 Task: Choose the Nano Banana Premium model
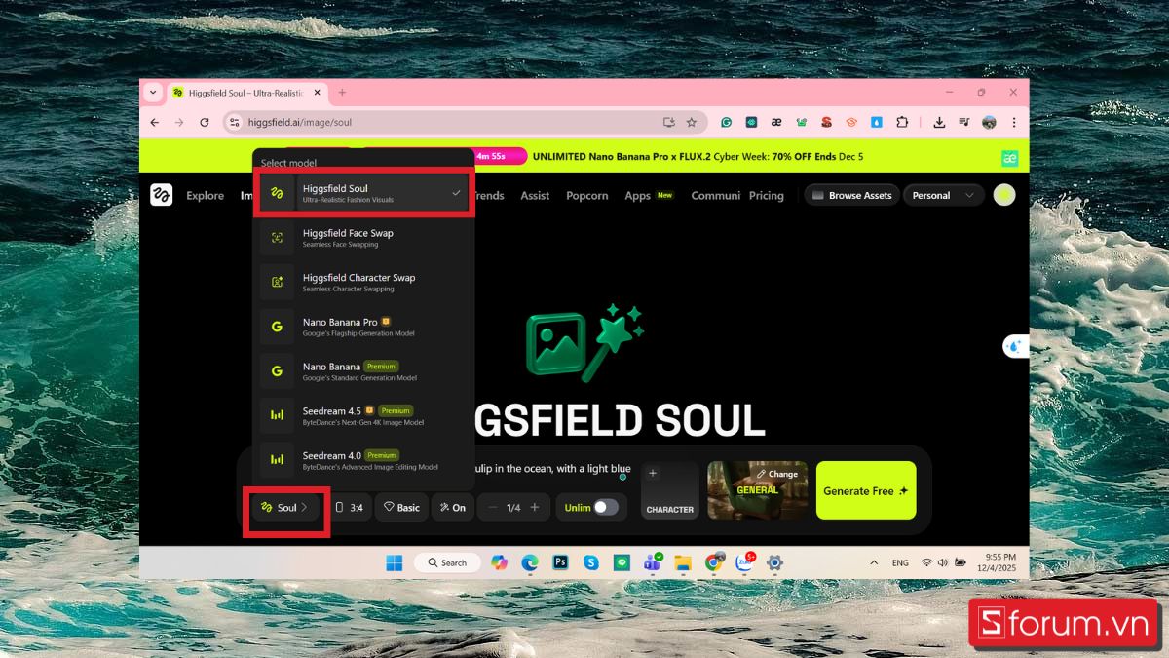pos(363,371)
